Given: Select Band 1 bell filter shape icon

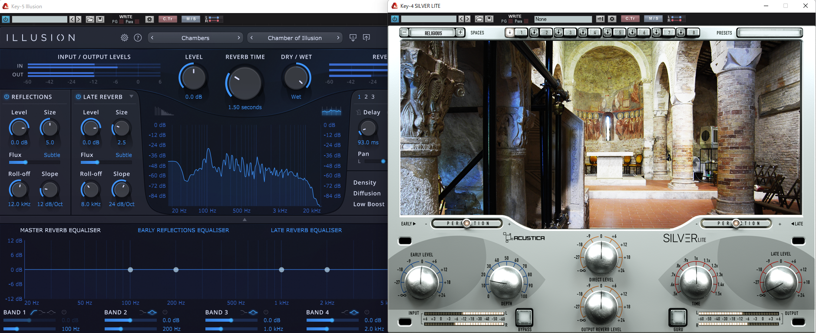Looking at the screenshot, I should (51, 312).
